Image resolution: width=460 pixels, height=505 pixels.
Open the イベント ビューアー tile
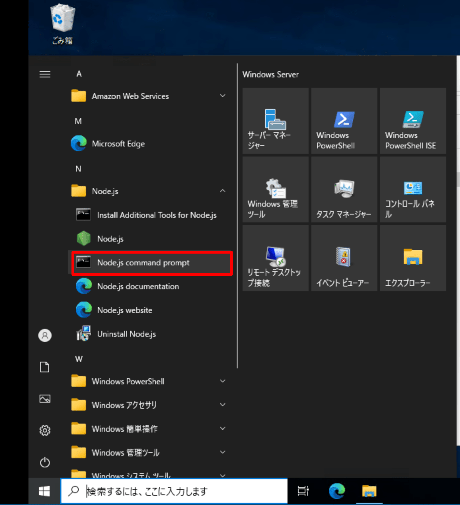pyautogui.click(x=344, y=258)
